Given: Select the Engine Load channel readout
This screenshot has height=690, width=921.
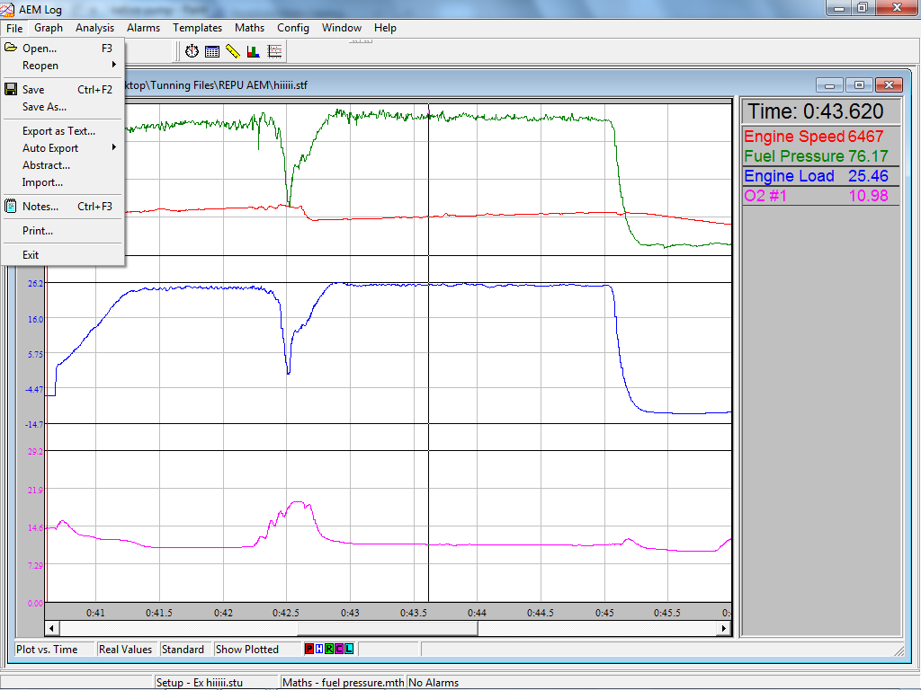Looking at the screenshot, I should (820, 176).
